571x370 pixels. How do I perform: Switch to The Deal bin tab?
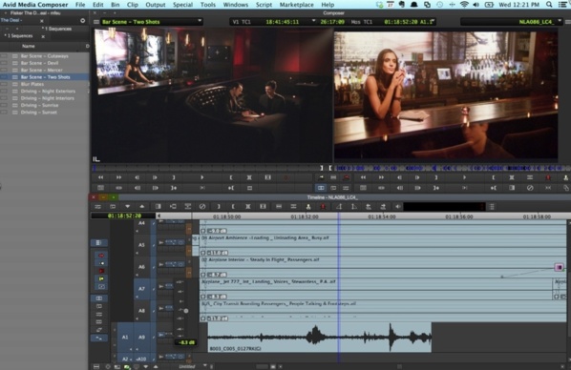(11, 20)
